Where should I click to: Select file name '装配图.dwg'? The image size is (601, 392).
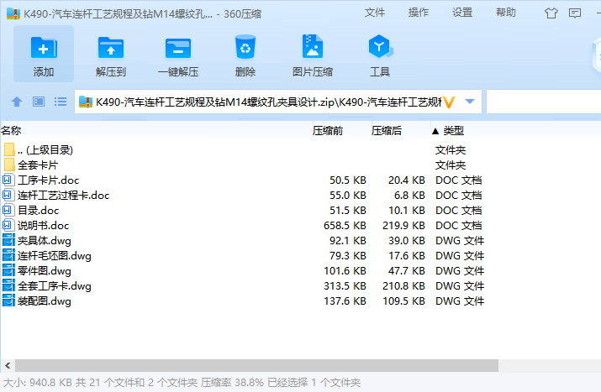[x=45, y=301]
